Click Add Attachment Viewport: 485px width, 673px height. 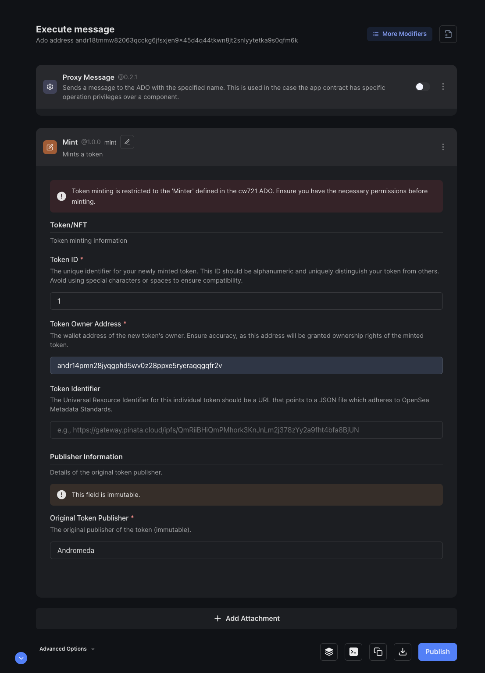pos(246,619)
